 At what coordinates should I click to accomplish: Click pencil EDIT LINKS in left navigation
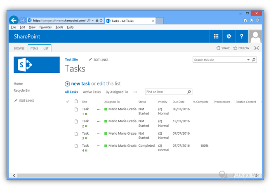[24, 100]
